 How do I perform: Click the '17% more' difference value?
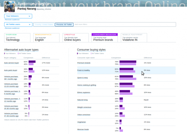click(x=46, y=63)
